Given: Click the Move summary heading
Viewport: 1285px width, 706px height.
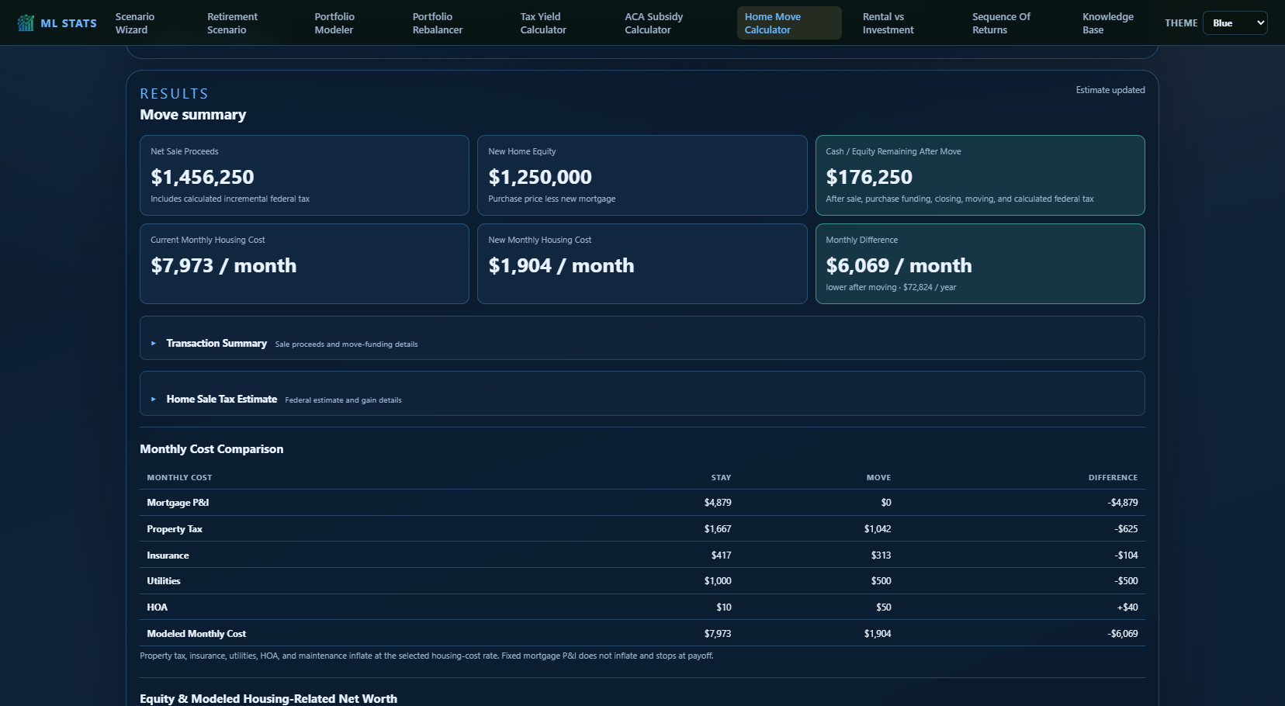Looking at the screenshot, I should [192, 115].
